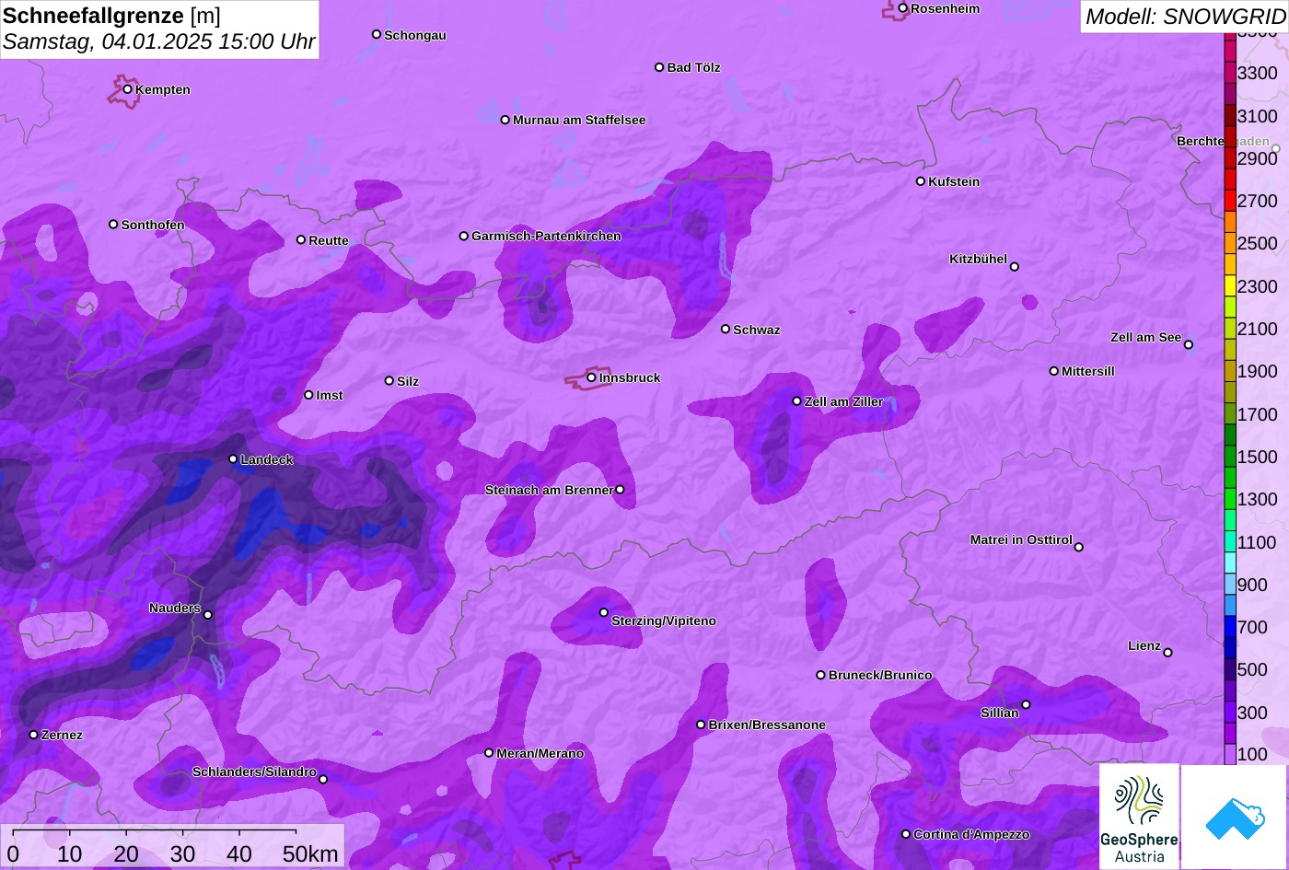Pick the cyan legend swatch at 1100
Screen dimensions: 1289x870
(x=1230, y=542)
